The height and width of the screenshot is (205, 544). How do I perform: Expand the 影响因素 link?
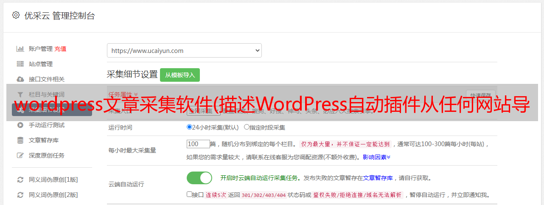point(376,157)
